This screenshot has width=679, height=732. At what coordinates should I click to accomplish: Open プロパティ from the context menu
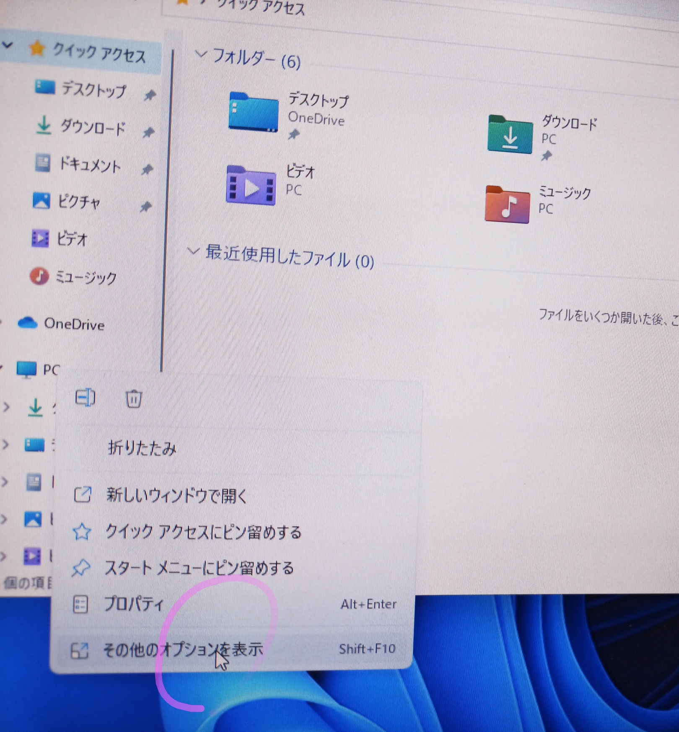point(133,604)
